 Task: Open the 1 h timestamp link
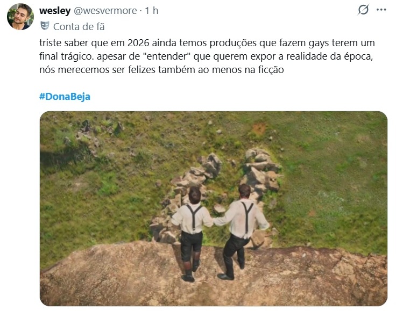(152, 11)
